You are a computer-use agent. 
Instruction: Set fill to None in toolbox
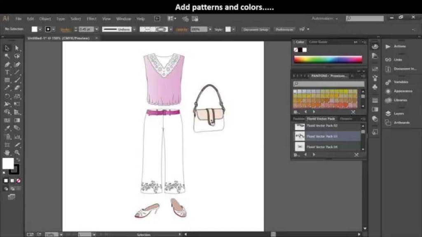[x=18, y=181]
